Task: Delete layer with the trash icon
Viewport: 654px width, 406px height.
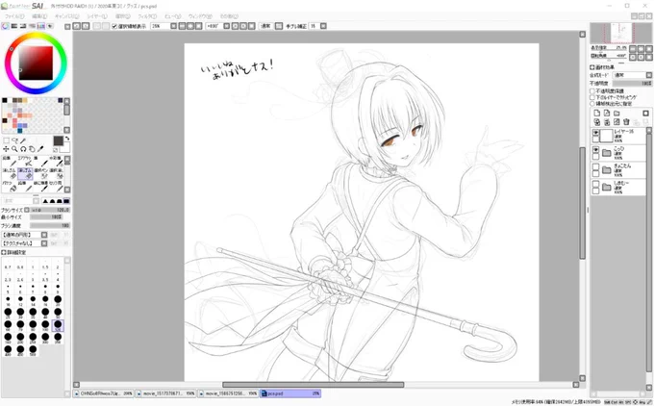Action: coord(626,122)
